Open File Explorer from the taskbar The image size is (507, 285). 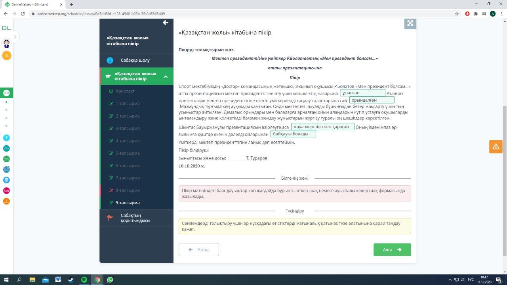[x=32, y=280]
